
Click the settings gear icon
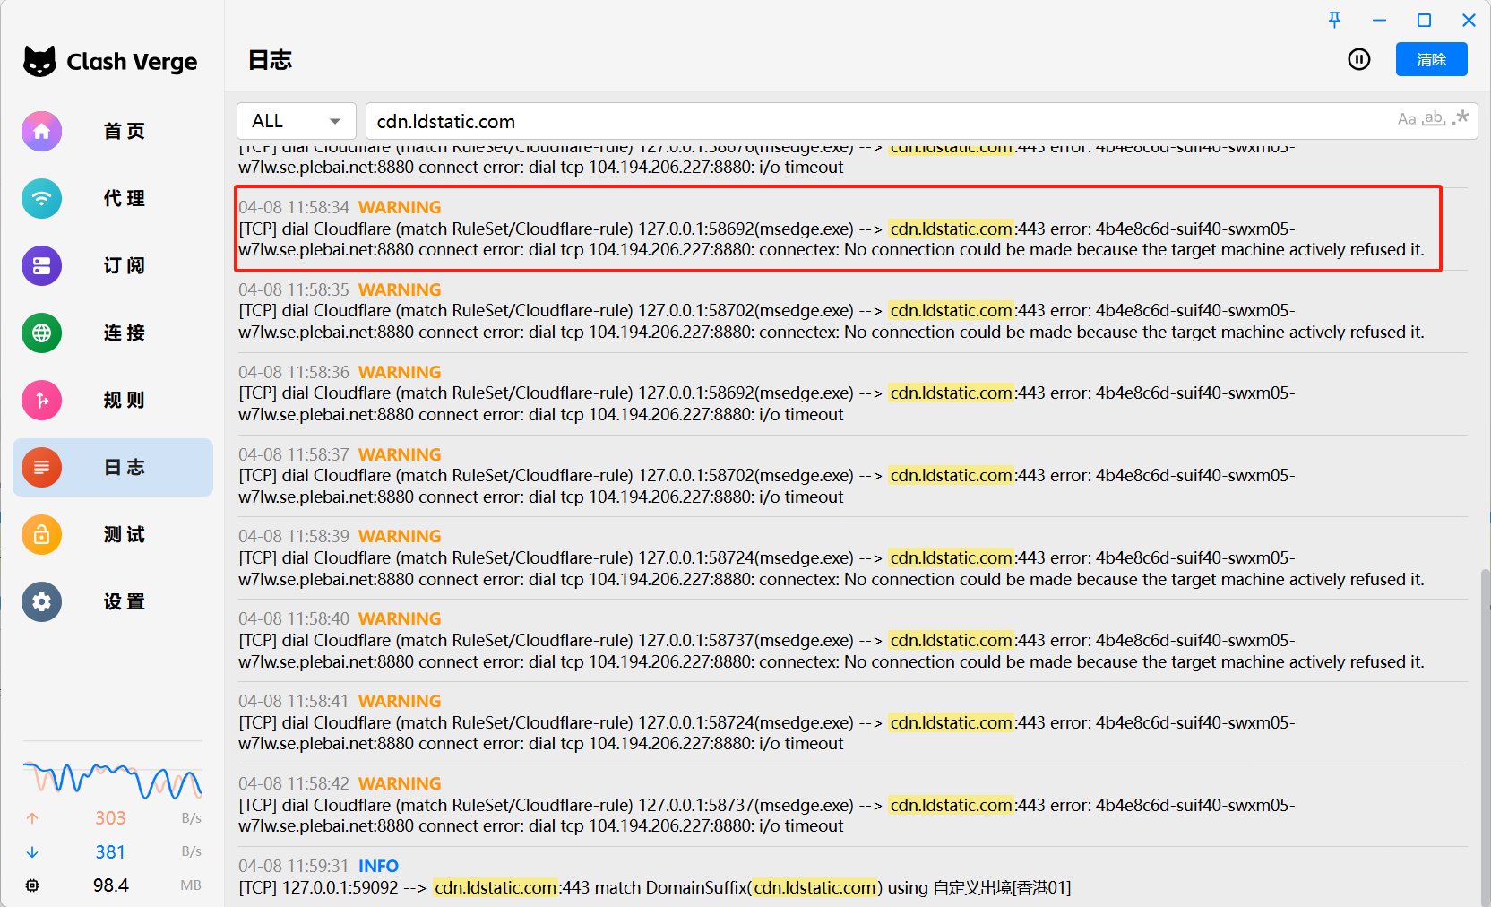coord(42,602)
